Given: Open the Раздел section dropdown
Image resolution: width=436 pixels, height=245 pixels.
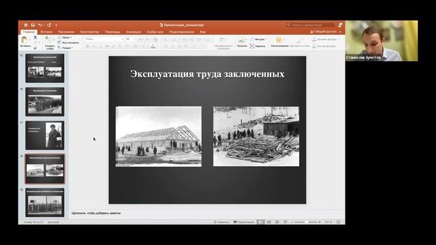Looking at the screenshot, I should 65,48.
